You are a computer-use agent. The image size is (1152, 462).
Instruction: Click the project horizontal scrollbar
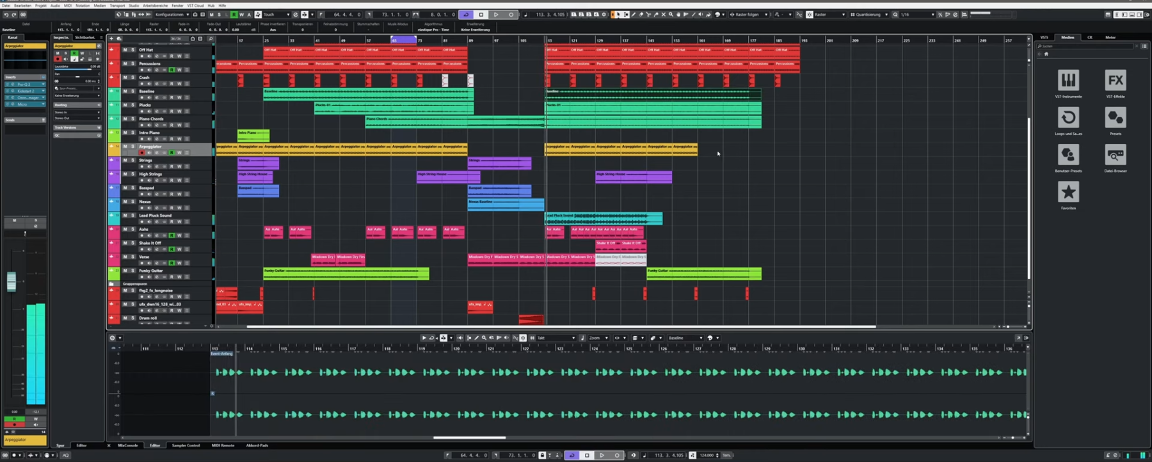[561, 326]
